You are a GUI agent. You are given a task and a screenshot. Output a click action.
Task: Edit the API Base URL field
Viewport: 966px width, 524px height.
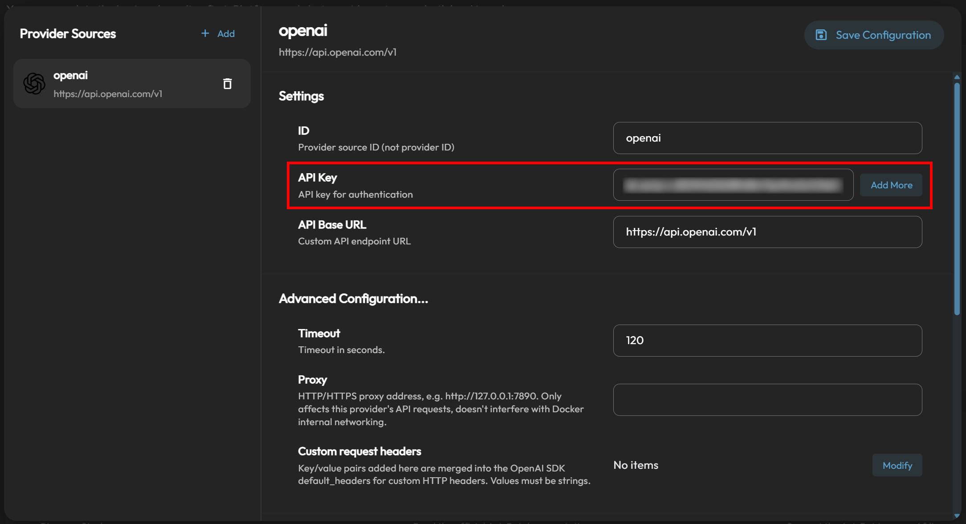point(767,232)
